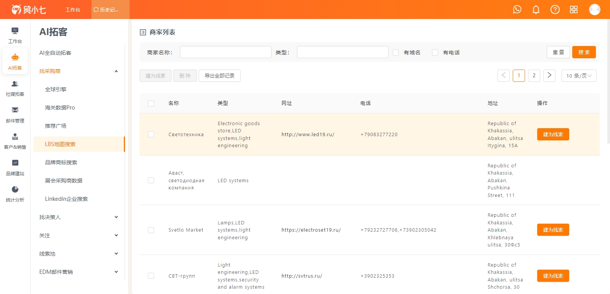Open 社媒拓客 in the sidebar
Image resolution: width=610 pixels, height=294 pixels.
[x=15, y=88]
